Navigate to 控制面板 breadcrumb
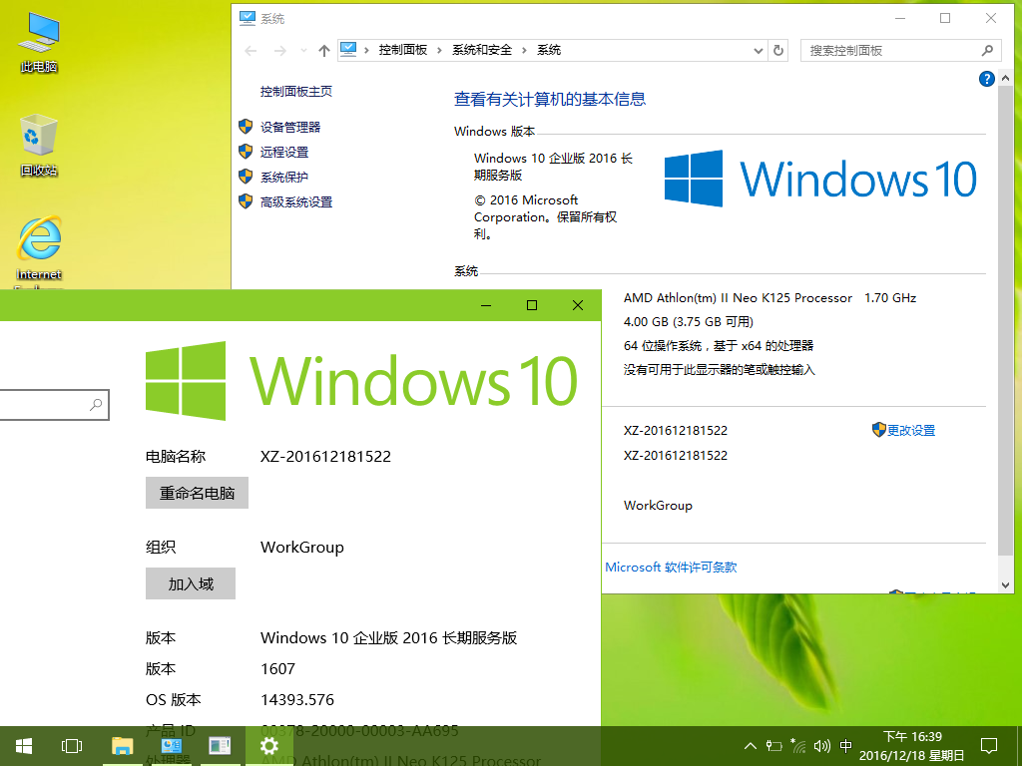Viewport: 1022px width, 766px height. click(x=403, y=50)
